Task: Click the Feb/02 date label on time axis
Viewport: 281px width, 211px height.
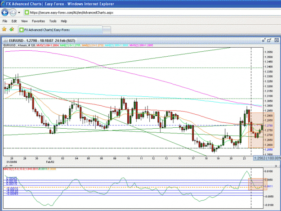Action: (50, 162)
